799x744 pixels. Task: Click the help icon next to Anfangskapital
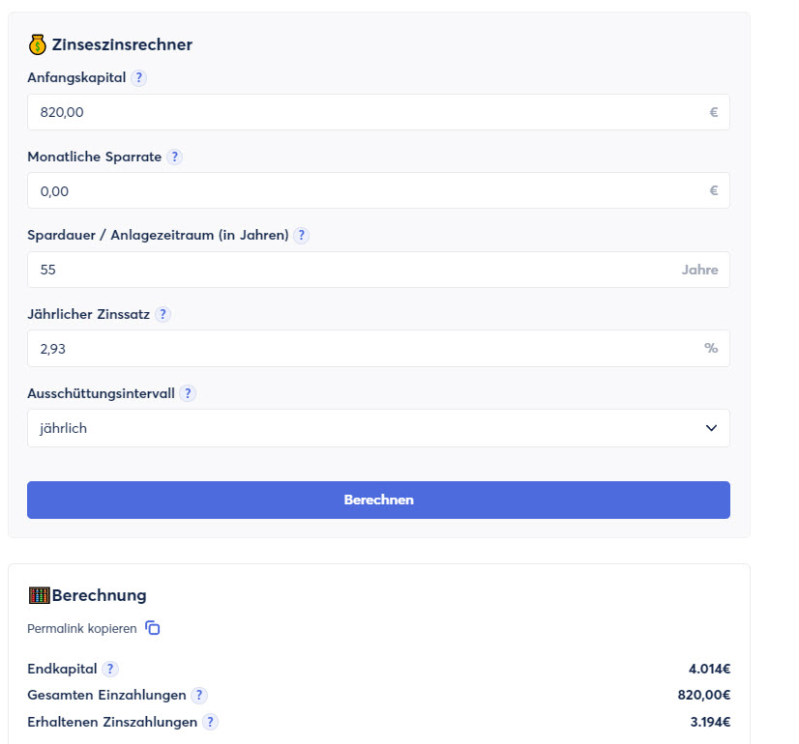click(138, 78)
